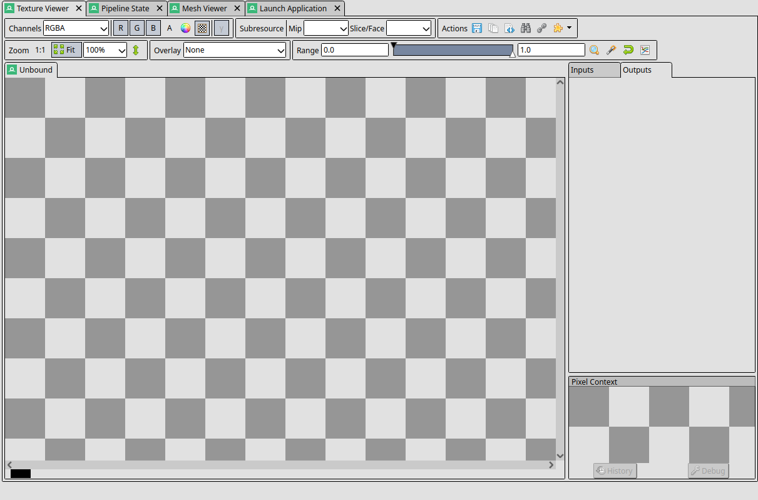Reset range with the green arrow icon
Viewport: 758px width, 500px height.
[x=628, y=50]
